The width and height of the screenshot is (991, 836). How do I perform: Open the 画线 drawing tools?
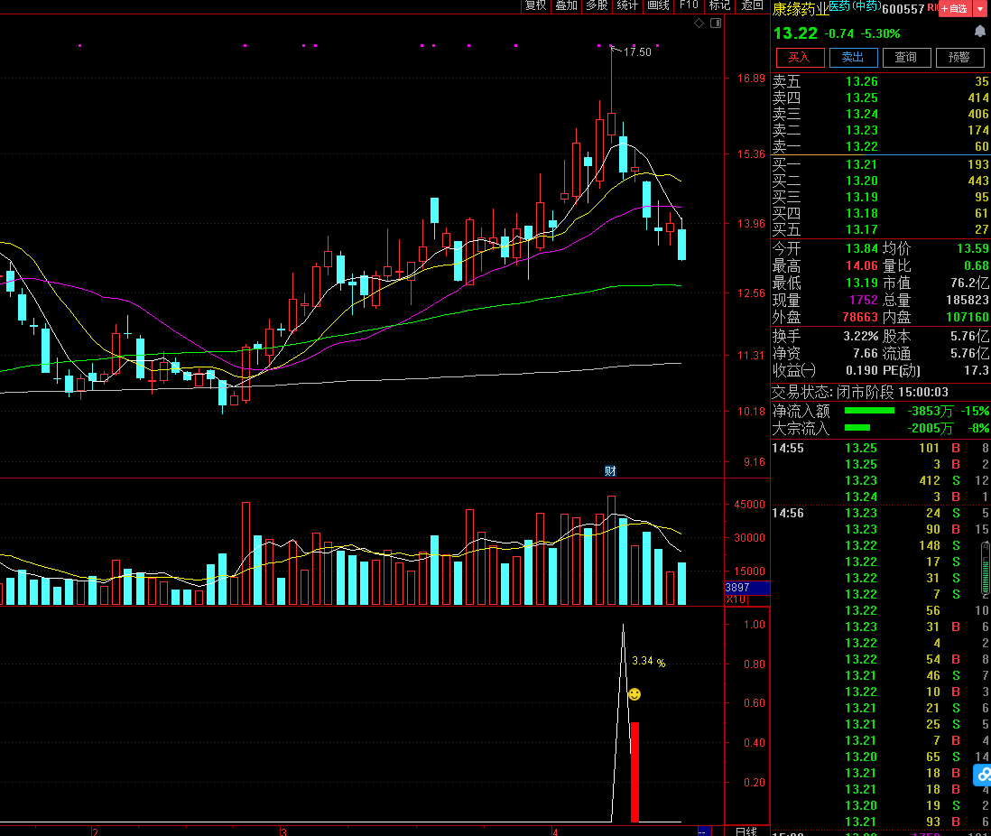[658, 5]
